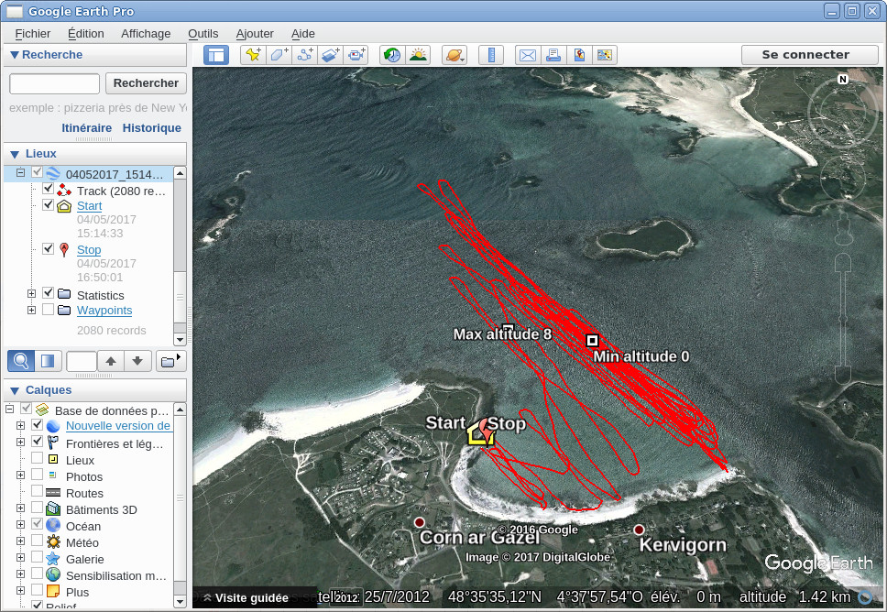Viewport: 887px width, 612px height.
Task: Uncheck the Start placemark checkbox
Action: click(48, 204)
